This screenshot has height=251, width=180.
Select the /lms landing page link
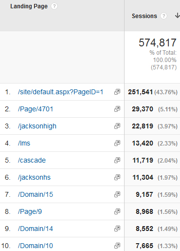click(x=24, y=143)
